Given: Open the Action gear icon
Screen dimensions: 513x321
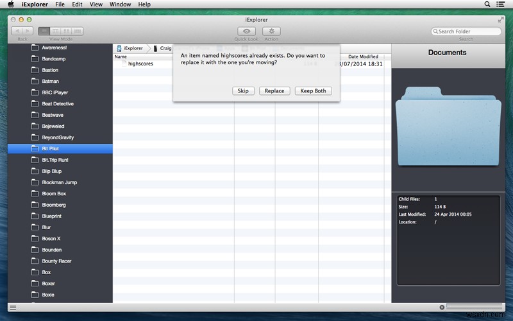Looking at the screenshot, I should tap(271, 31).
